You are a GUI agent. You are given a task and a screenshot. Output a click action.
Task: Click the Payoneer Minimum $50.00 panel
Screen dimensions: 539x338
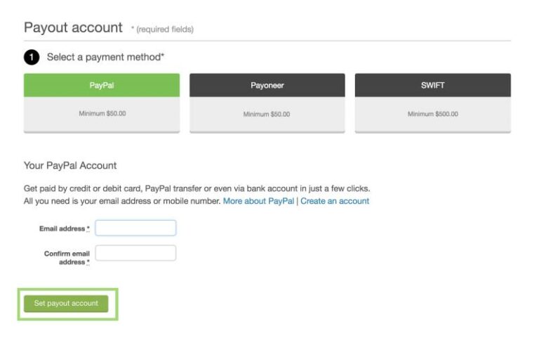point(267,114)
